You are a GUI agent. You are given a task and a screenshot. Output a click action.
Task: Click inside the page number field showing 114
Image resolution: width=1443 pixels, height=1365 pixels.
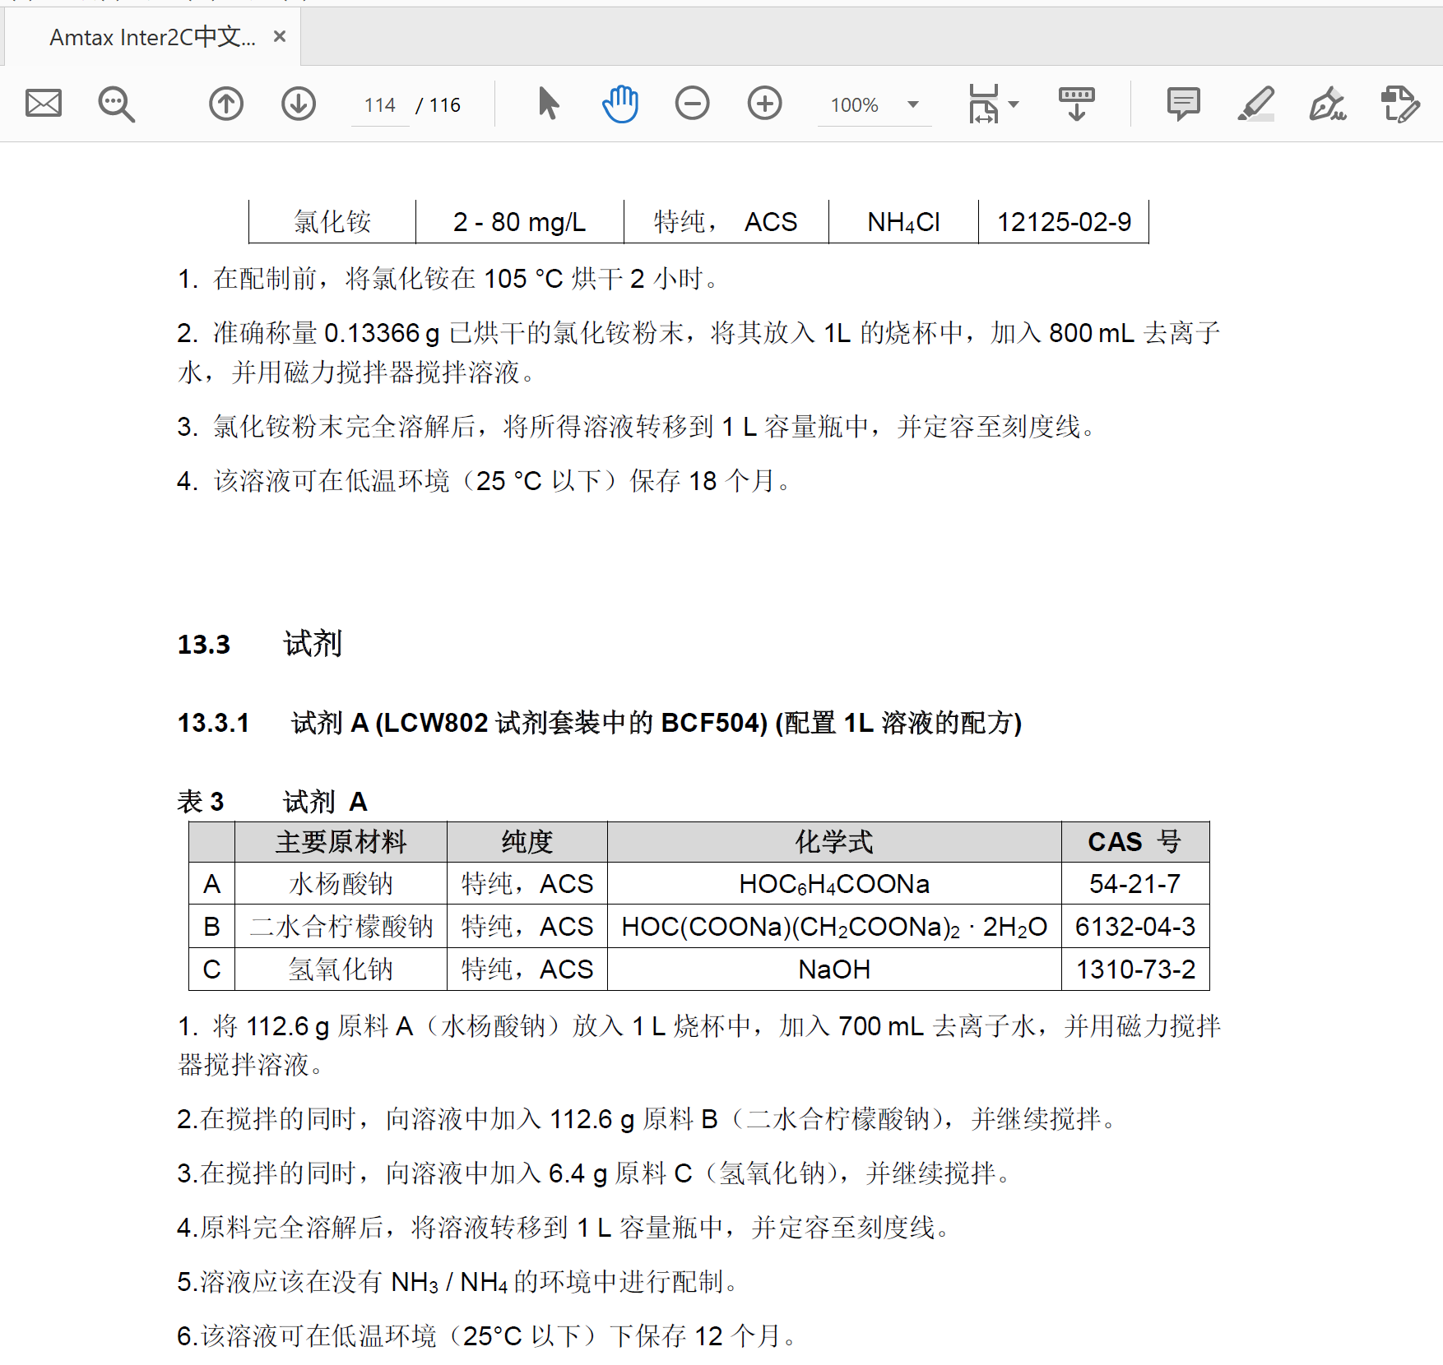[379, 104]
